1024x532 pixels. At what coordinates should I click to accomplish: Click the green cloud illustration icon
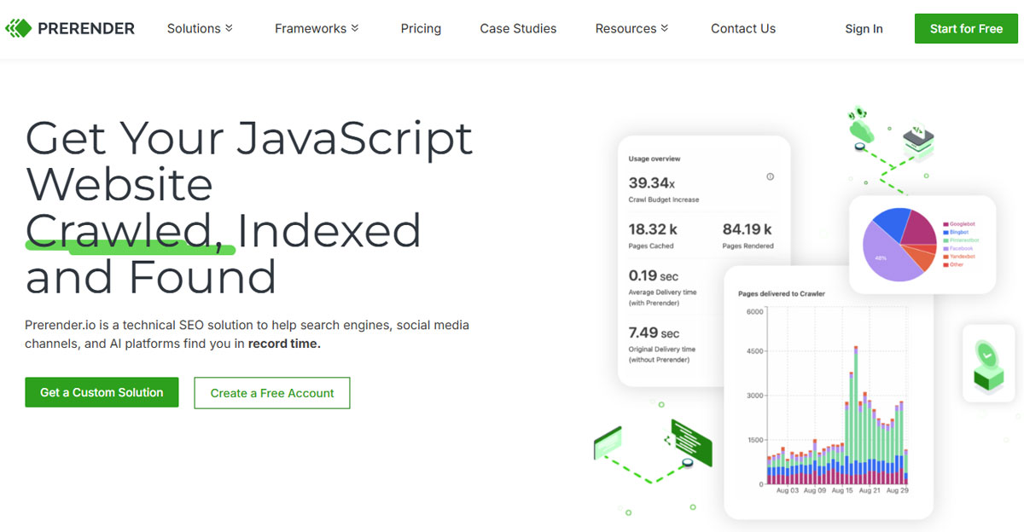[860, 130]
